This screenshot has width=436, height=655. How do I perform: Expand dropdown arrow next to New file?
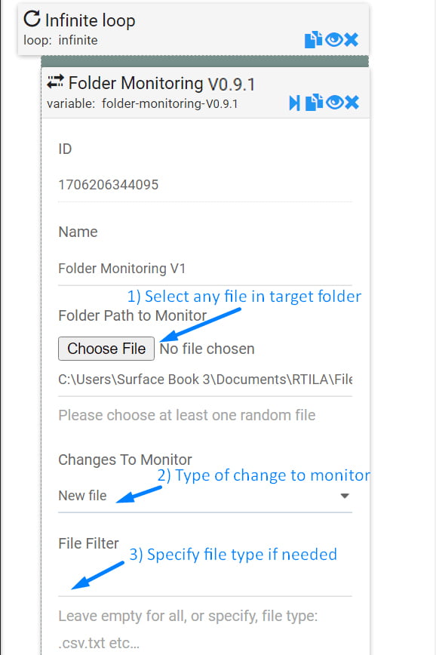coord(345,496)
